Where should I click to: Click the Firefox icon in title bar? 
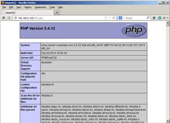[3, 2]
